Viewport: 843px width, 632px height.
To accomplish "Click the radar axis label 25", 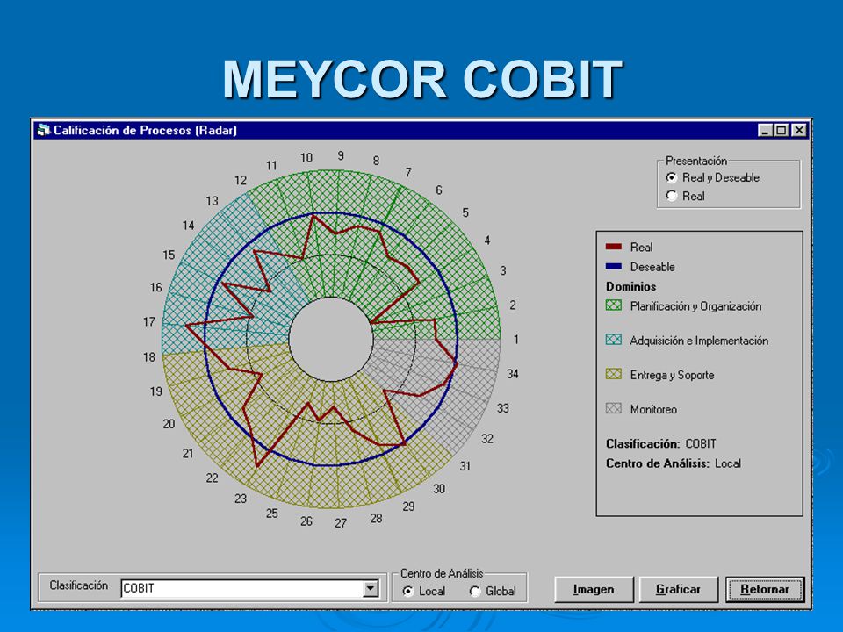I will coord(272,513).
